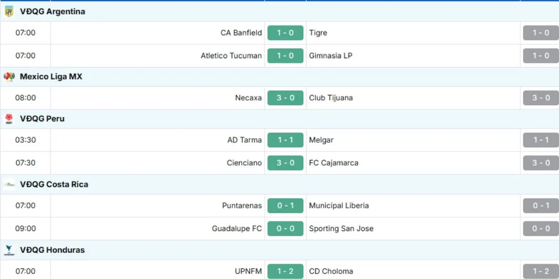Click the VĐQG Honduras league logo icon
The height and width of the screenshot is (279, 559).
(9, 250)
